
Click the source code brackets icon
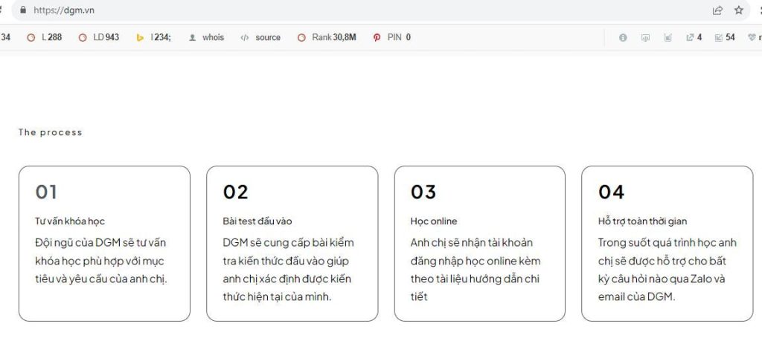pos(244,37)
